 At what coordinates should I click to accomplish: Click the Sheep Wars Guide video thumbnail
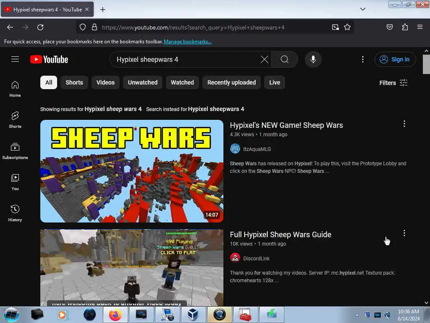131,268
